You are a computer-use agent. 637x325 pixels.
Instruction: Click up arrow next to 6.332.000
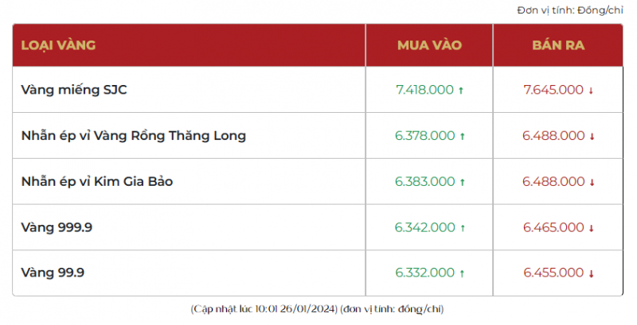pyautogui.click(x=461, y=274)
